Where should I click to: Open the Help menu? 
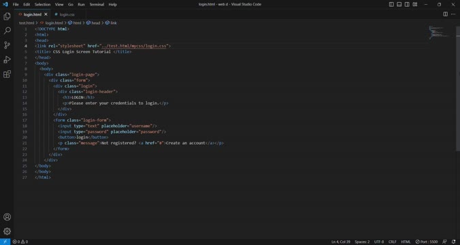[x=113, y=4]
